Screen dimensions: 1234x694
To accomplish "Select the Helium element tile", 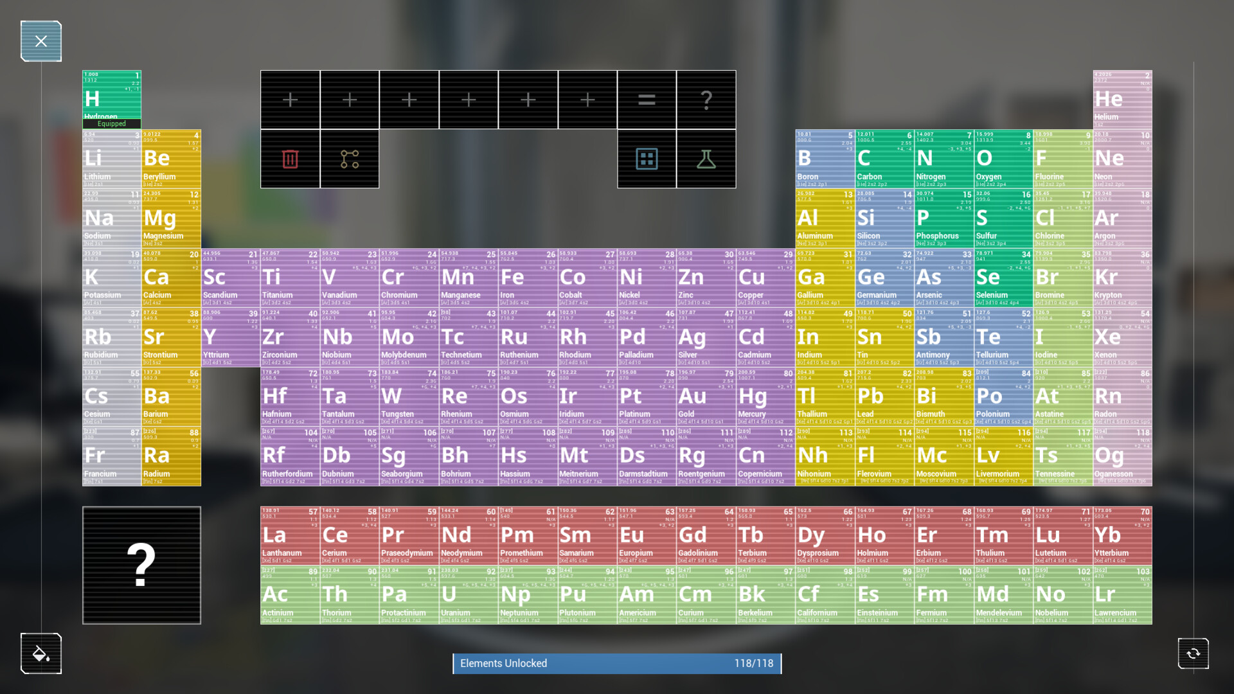I will point(1122,100).
